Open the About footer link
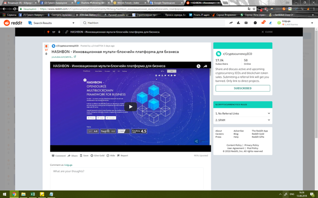 point(219,131)
